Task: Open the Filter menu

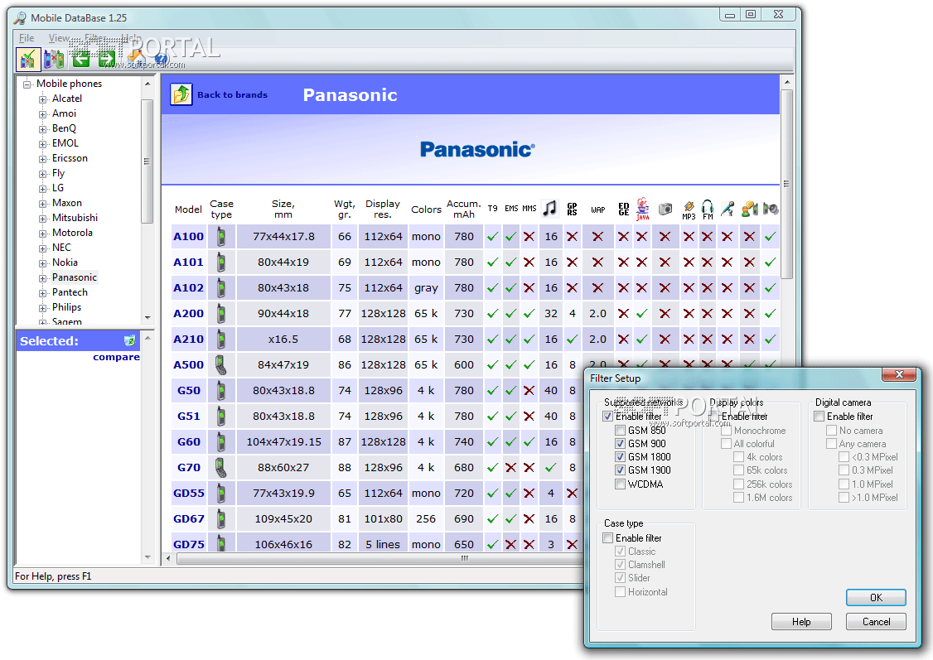Action: coord(95,38)
